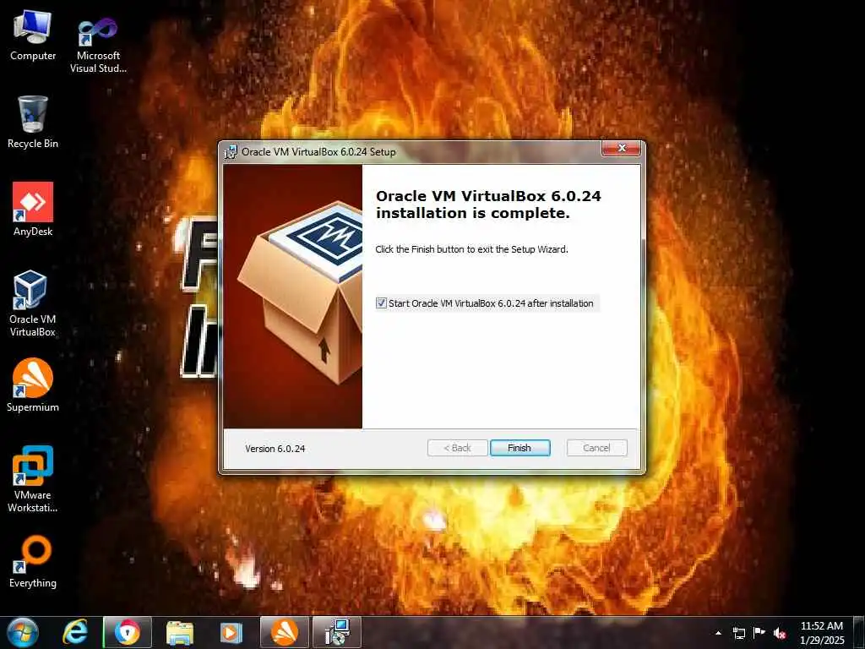Select the VMware Workstation desktop shortcut
The image size is (865, 649).
[x=33, y=479]
